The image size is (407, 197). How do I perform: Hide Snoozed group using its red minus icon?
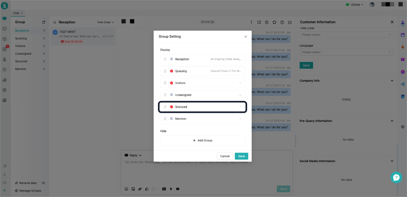point(171,107)
